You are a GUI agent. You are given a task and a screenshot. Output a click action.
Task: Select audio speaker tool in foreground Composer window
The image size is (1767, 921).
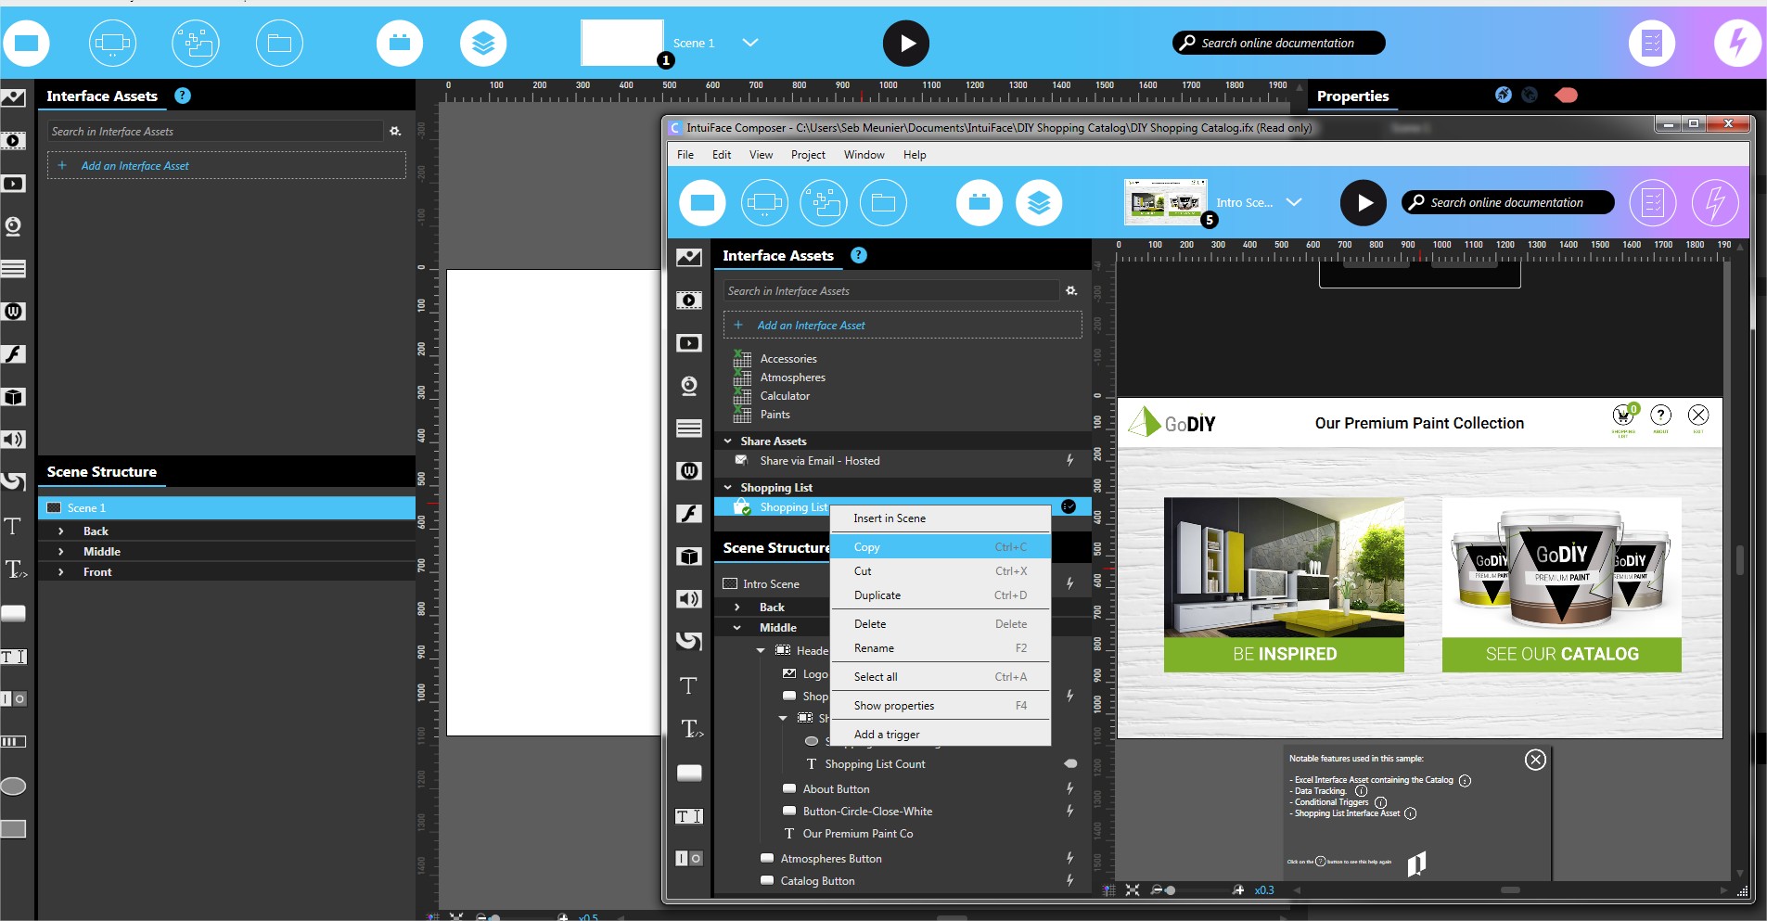[x=688, y=599]
